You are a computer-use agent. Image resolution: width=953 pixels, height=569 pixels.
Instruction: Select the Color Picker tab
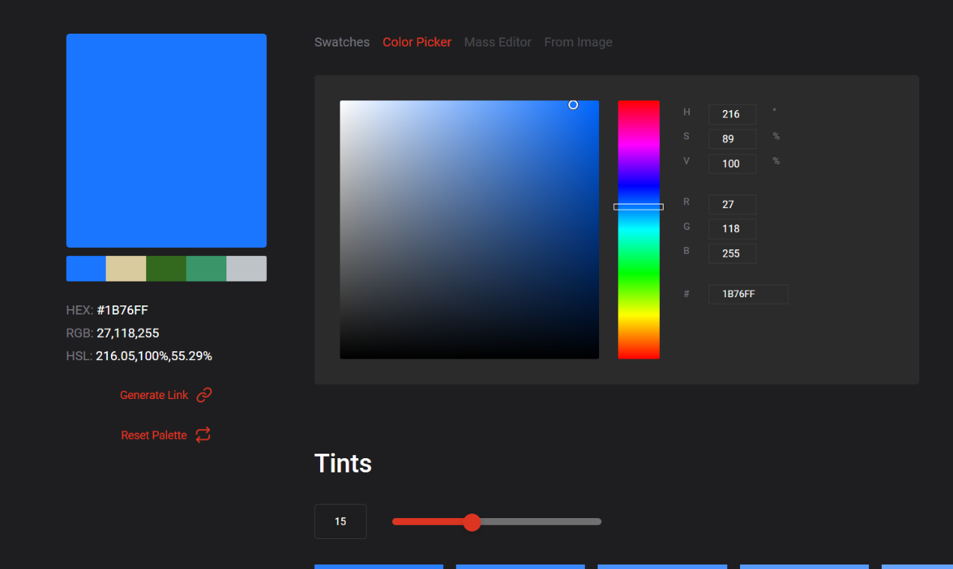417,42
